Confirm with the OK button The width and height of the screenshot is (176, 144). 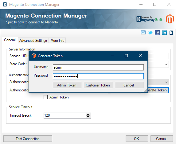coord(137,138)
